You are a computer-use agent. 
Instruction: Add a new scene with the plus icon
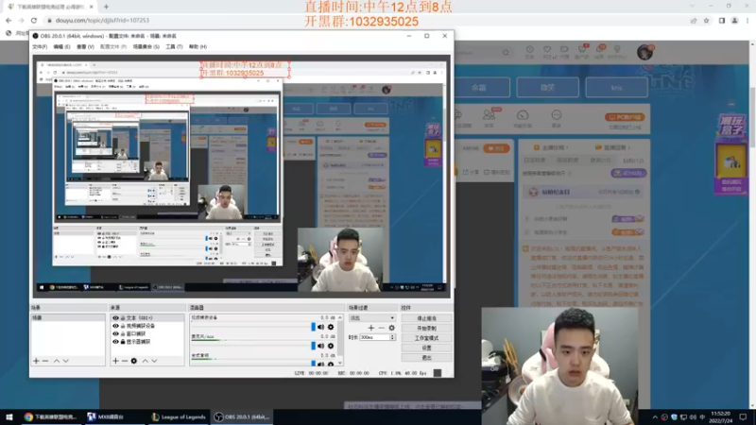pyautogui.click(x=36, y=361)
